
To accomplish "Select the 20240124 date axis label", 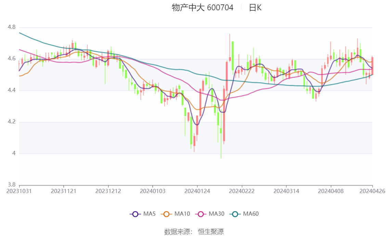I will (x=197, y=191).
